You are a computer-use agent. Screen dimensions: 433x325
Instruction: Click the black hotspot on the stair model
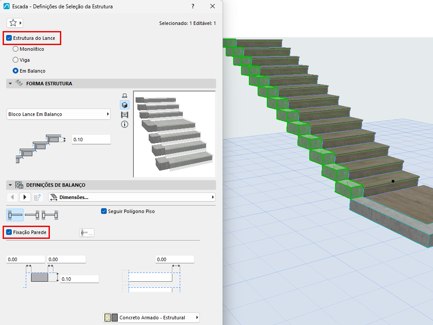(393, 181)
